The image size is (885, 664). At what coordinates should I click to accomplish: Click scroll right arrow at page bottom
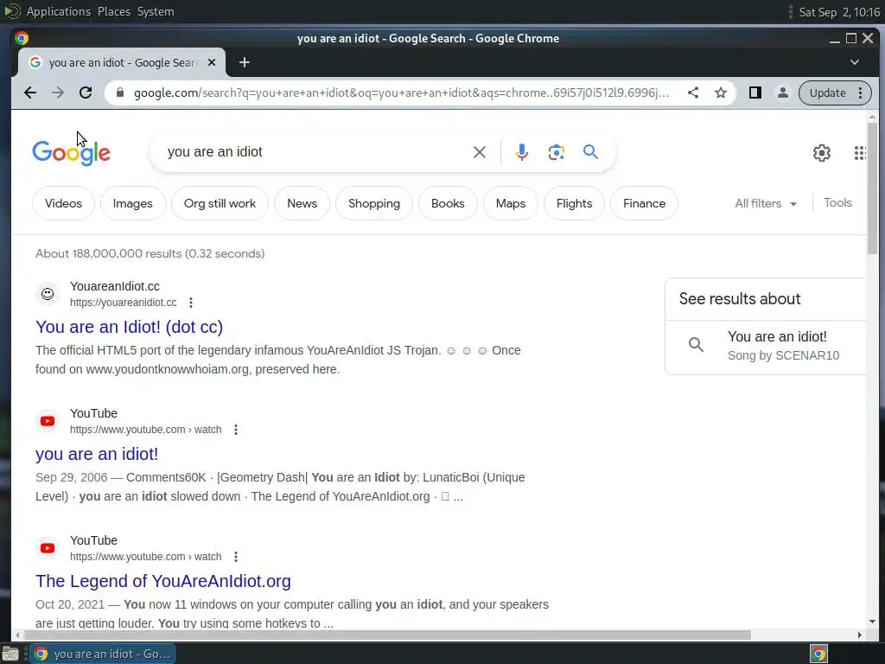tap(860, 635)
